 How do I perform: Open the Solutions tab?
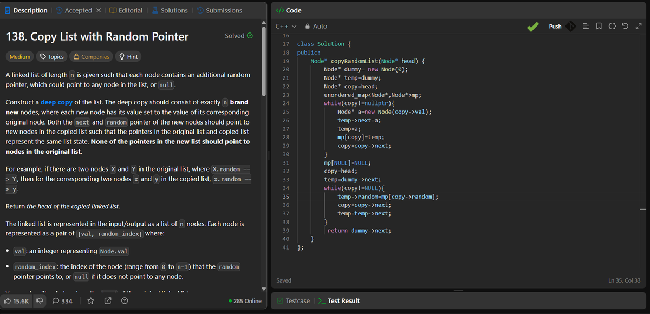[x=170, y=10]
